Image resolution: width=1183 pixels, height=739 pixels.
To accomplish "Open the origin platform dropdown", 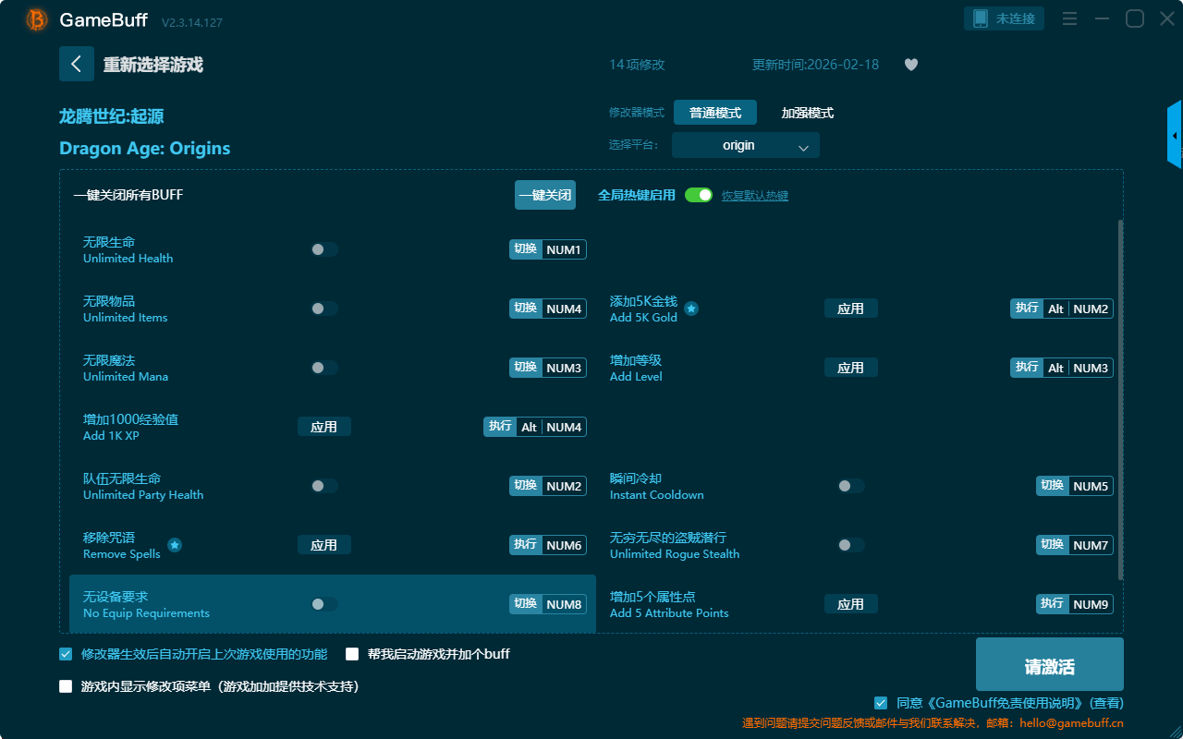I will 745,145.
